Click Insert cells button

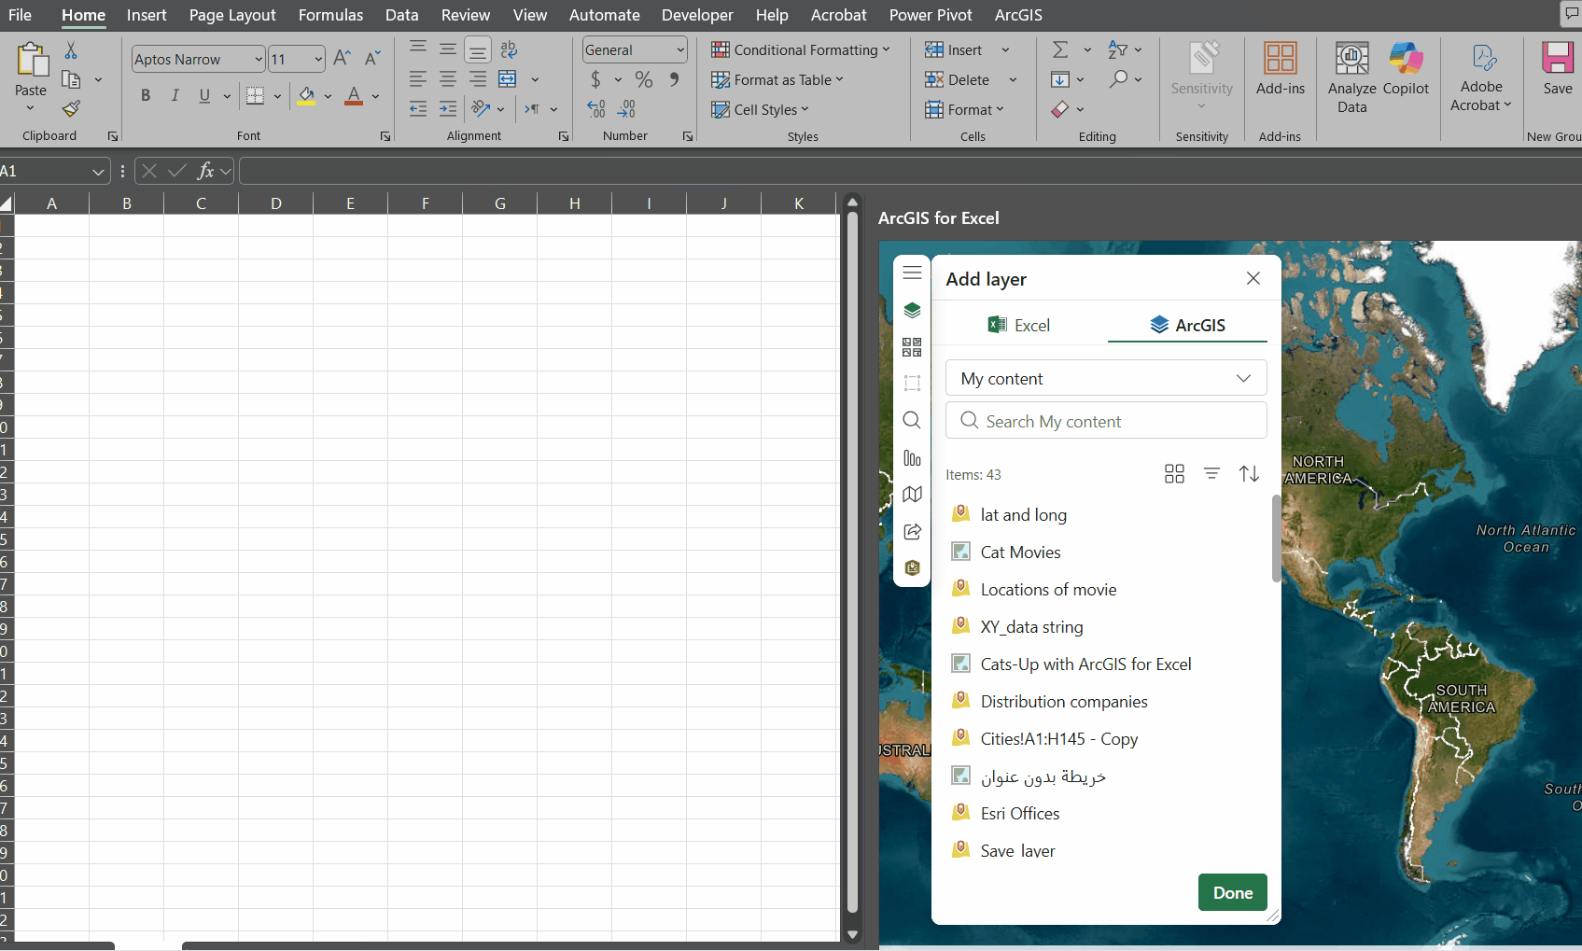pyautogui.click(x=954, y=49)
